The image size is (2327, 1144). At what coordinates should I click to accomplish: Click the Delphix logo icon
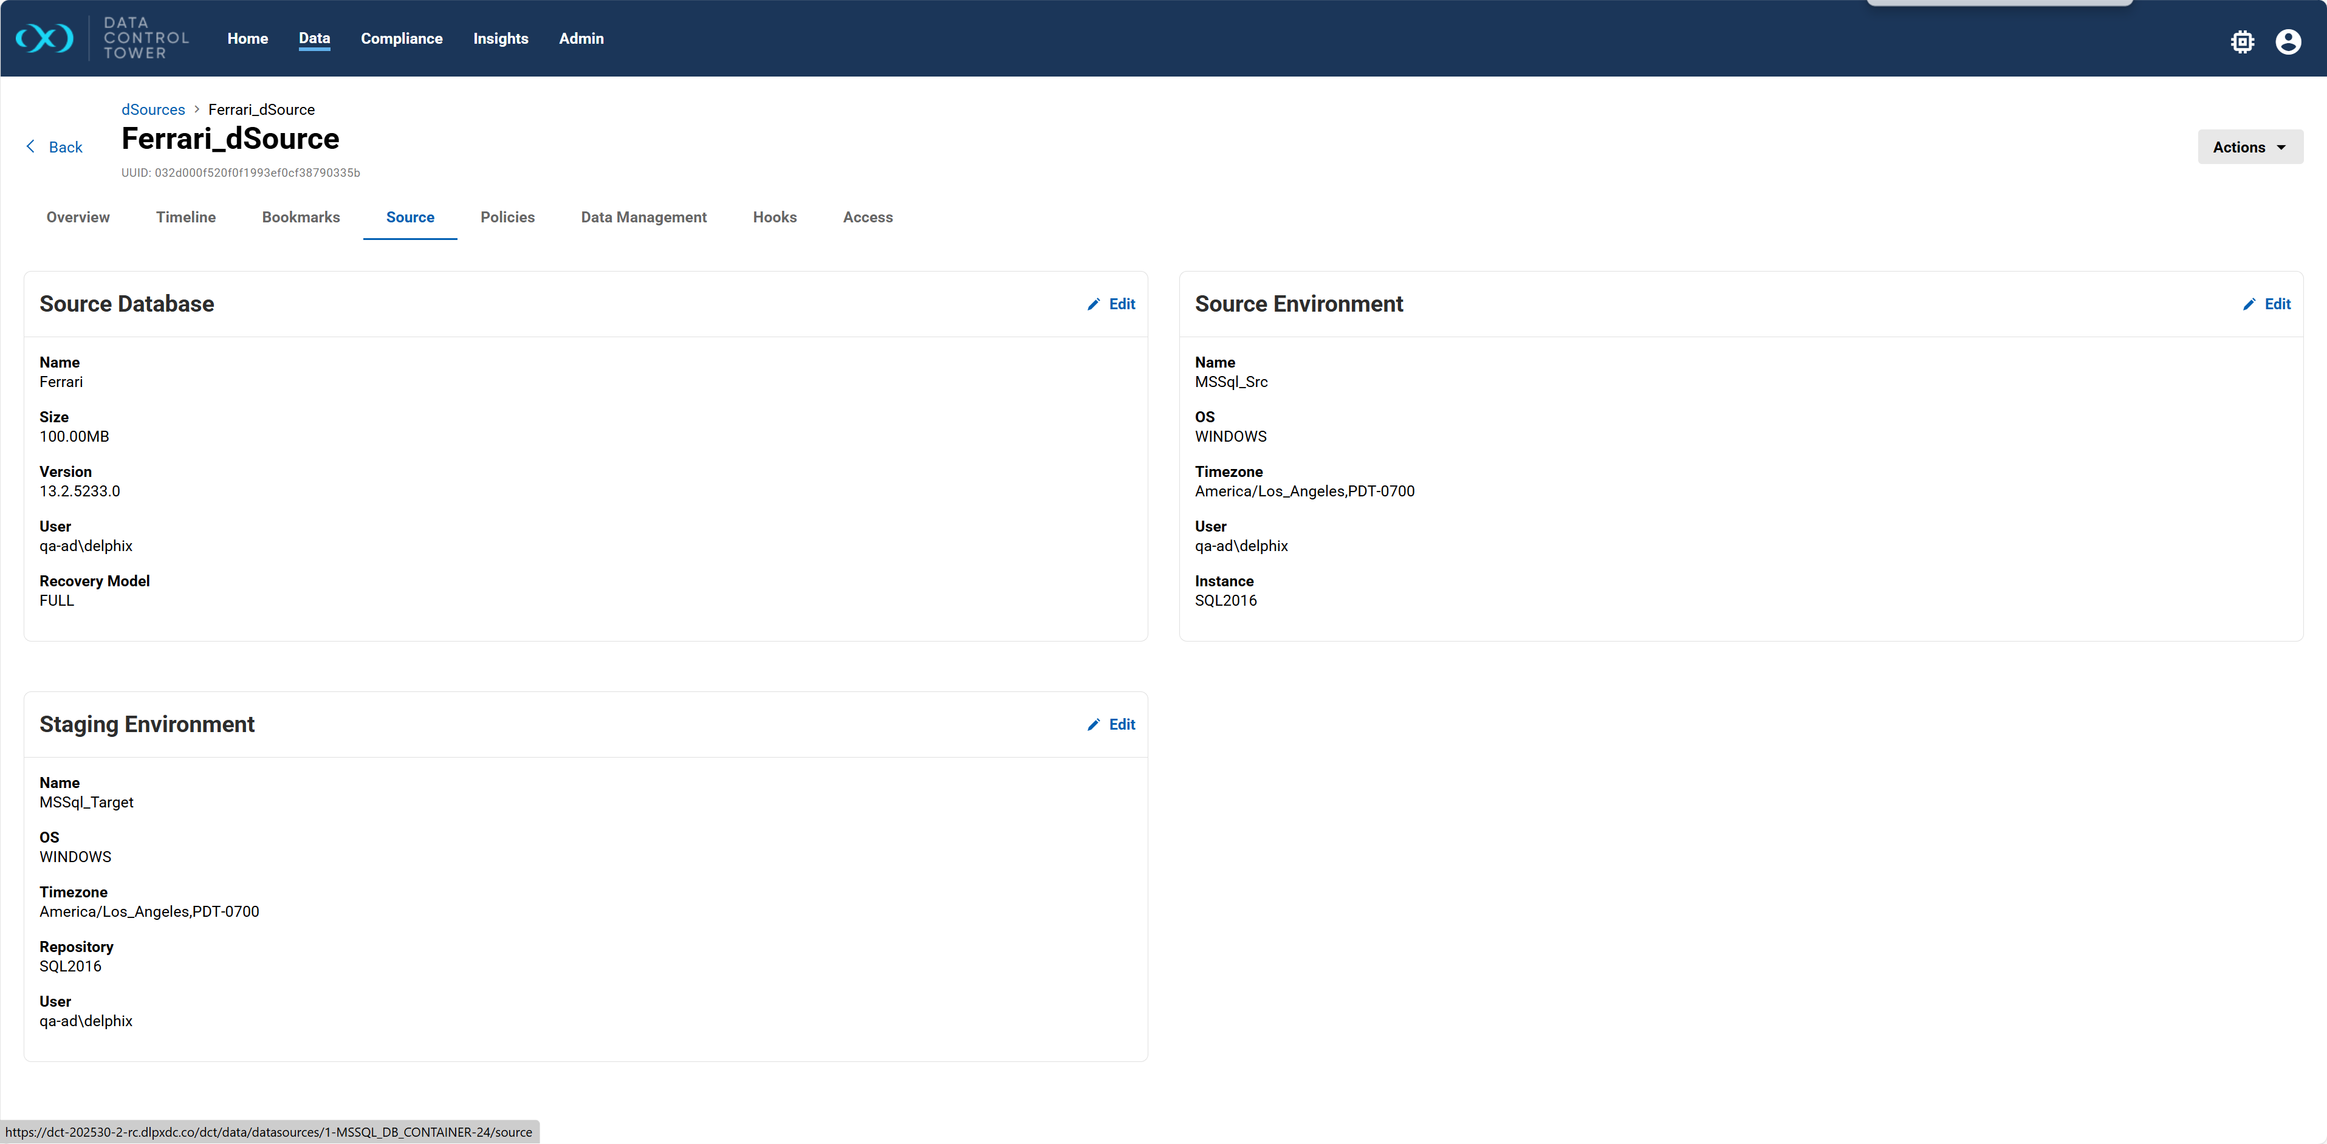pos(44,39)
